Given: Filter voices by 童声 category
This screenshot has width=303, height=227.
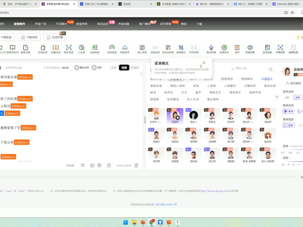Looking at the screenshot, I should [x=198, y=93].
